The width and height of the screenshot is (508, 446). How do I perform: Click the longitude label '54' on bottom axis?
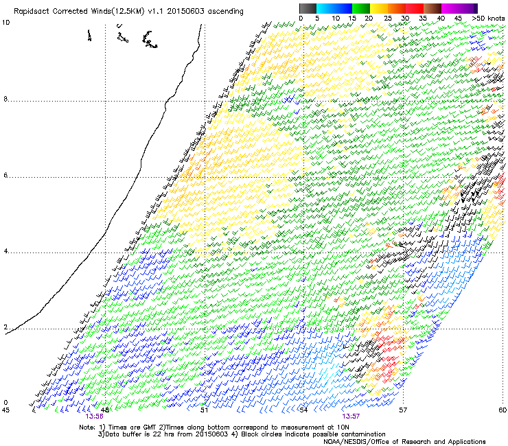point(303,410)
